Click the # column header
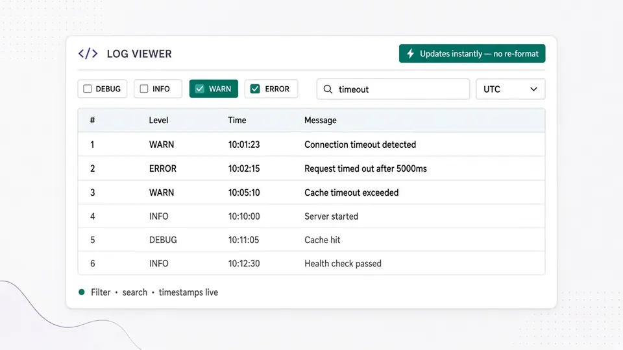 [x=92, y=121]
